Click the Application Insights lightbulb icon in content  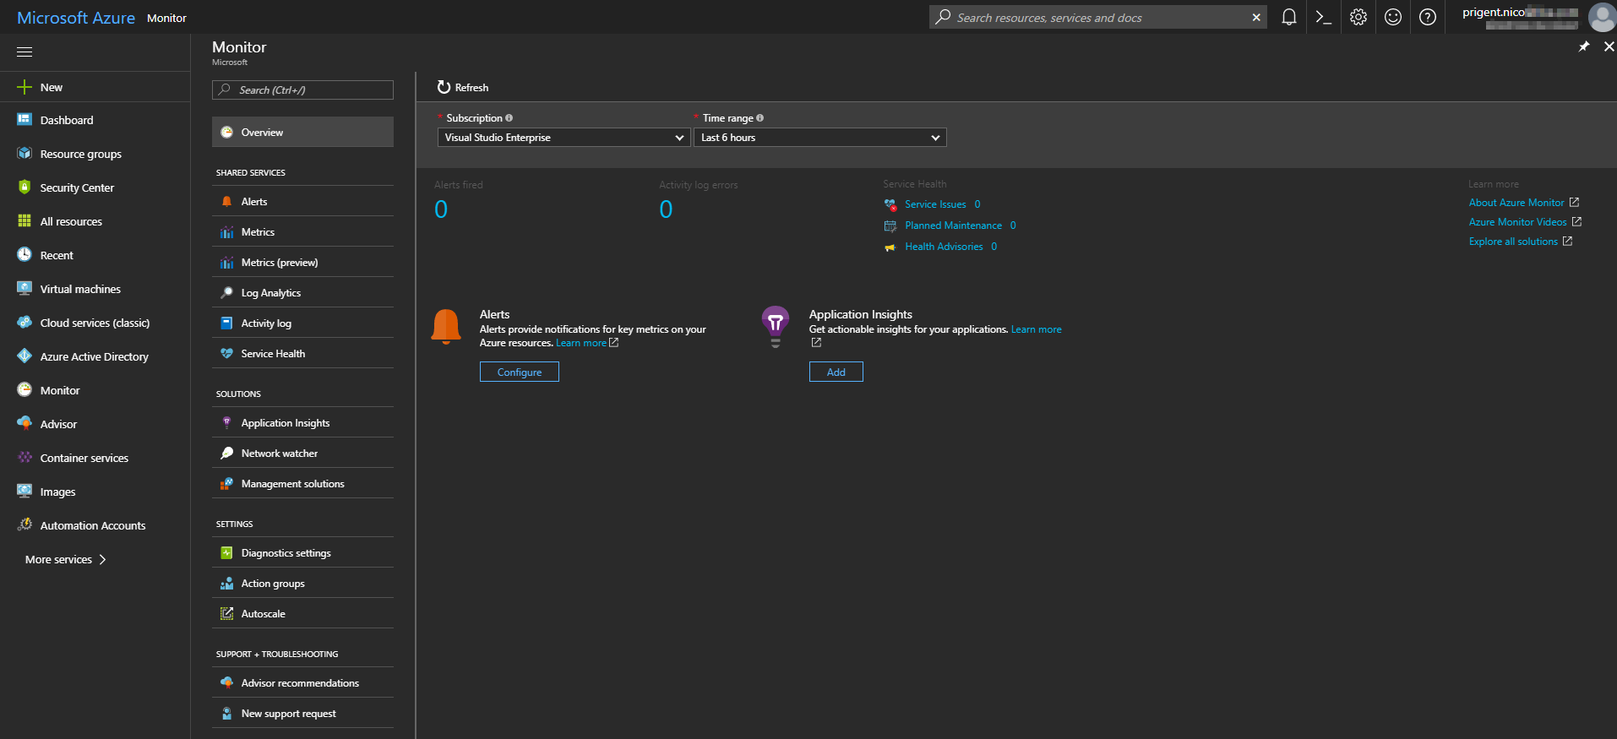point(776,327)
